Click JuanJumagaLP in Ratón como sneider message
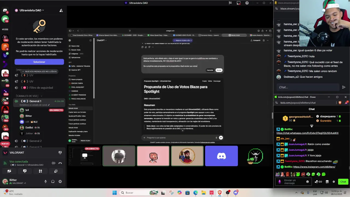350x197 pixels. point(297,144)
